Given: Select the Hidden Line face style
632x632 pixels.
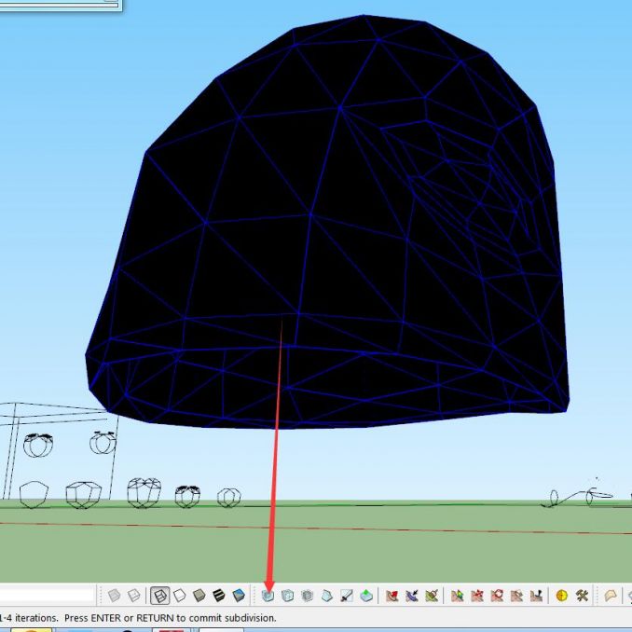Looking at the screenshot, I should click(x=180, y=596).
